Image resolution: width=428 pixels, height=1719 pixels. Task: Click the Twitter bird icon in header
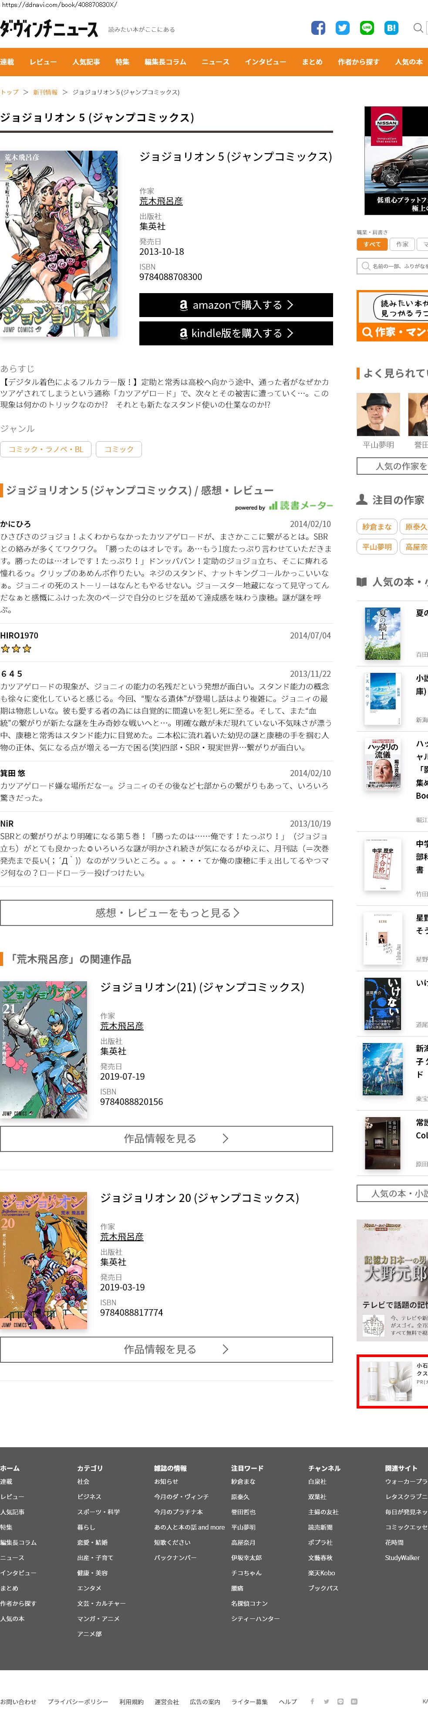343,27
